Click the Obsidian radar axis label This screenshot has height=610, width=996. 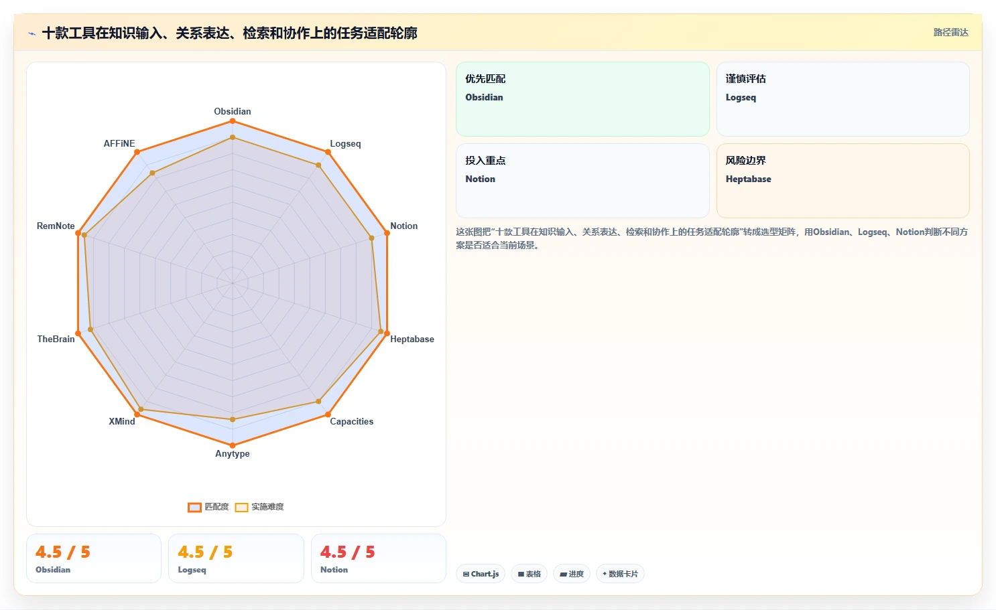point(233,111)
